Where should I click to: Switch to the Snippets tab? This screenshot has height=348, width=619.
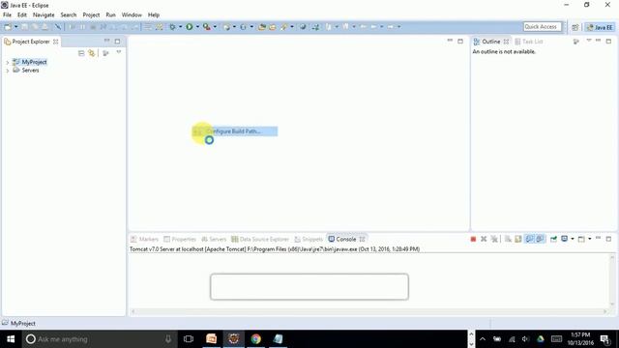coord(309,239)
